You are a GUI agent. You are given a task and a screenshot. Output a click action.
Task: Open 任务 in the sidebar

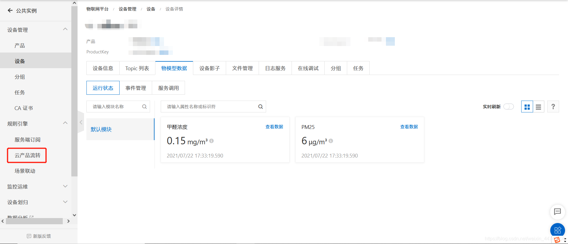point(36,92)
